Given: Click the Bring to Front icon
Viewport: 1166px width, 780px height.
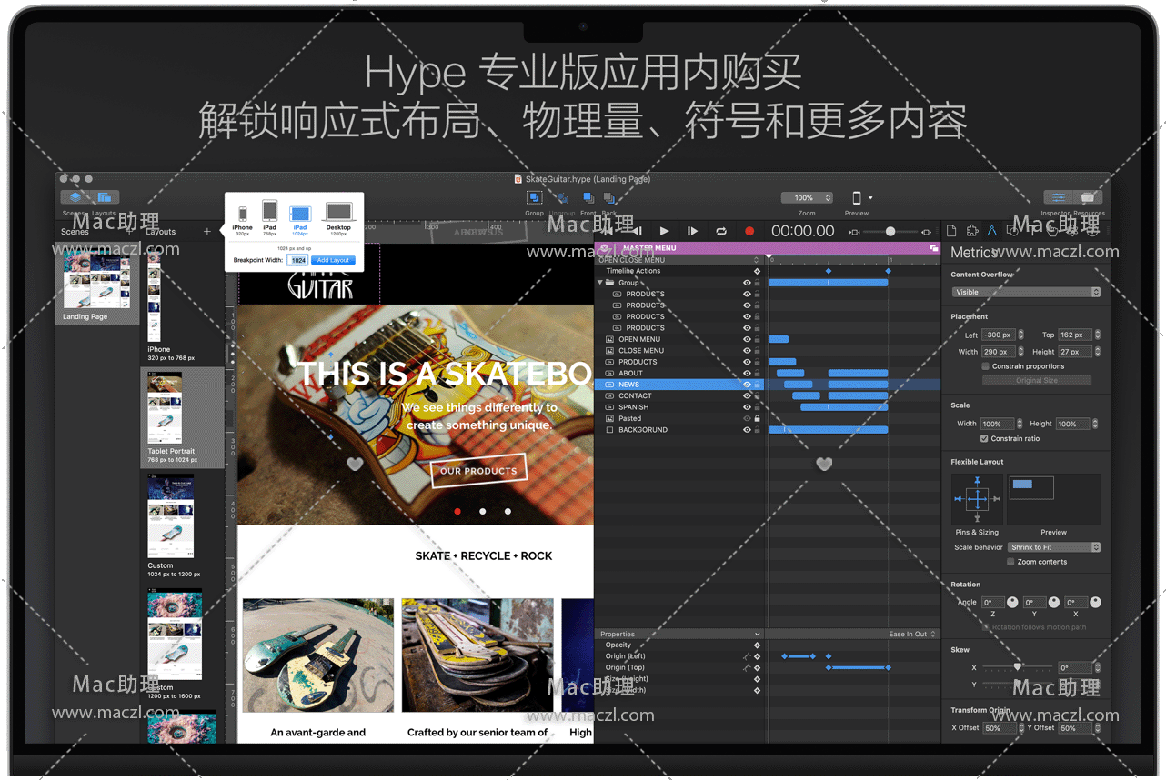Looking at the screenshot, I should pyautogui.click(x=588, y=198).
